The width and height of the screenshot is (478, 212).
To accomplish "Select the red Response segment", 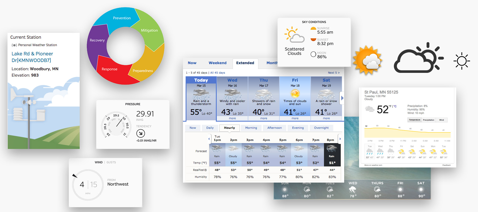I will [x=109, y=69].
